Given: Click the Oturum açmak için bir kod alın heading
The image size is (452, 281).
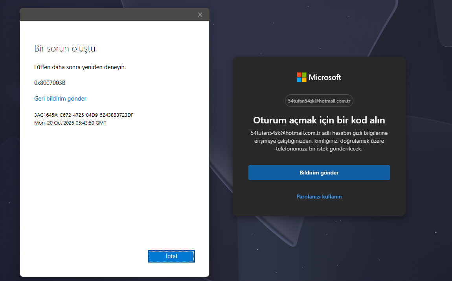Looking at the screenshot, I should point(319,120).
